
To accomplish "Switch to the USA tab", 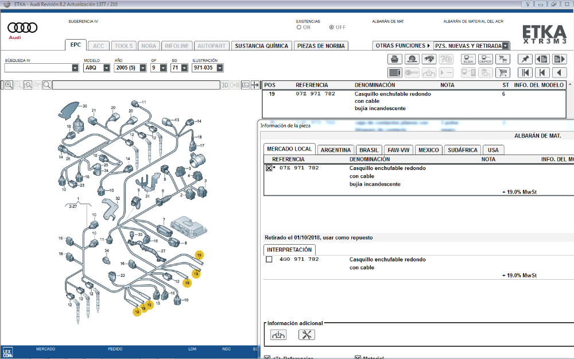I will [x=493, y=150].
